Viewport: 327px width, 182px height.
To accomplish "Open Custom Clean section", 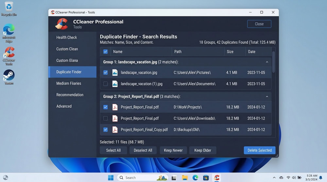I will 72,49.
